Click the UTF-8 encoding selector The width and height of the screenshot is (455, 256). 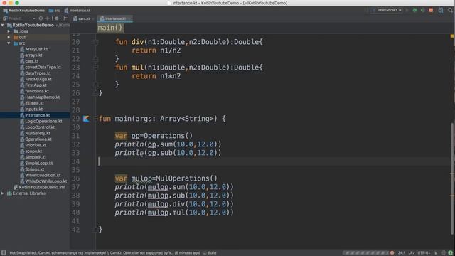(x=424, y=253)
